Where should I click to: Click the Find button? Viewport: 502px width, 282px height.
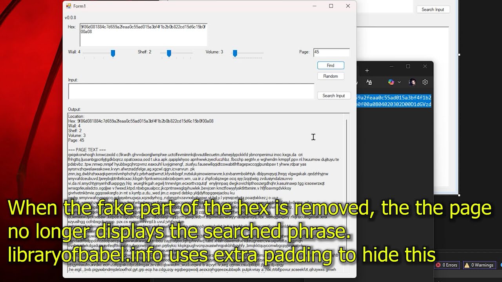tap(331, 65)
